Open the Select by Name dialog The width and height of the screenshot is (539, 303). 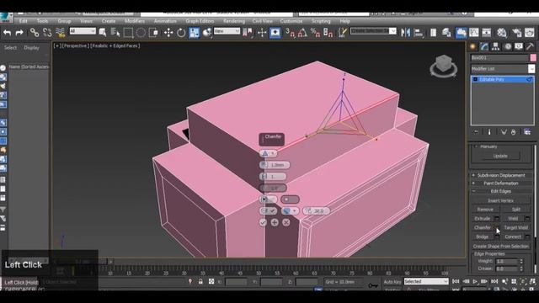tap(115, 33)
